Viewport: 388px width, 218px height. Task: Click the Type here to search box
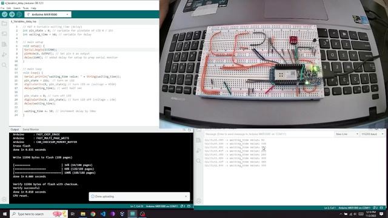39,214
